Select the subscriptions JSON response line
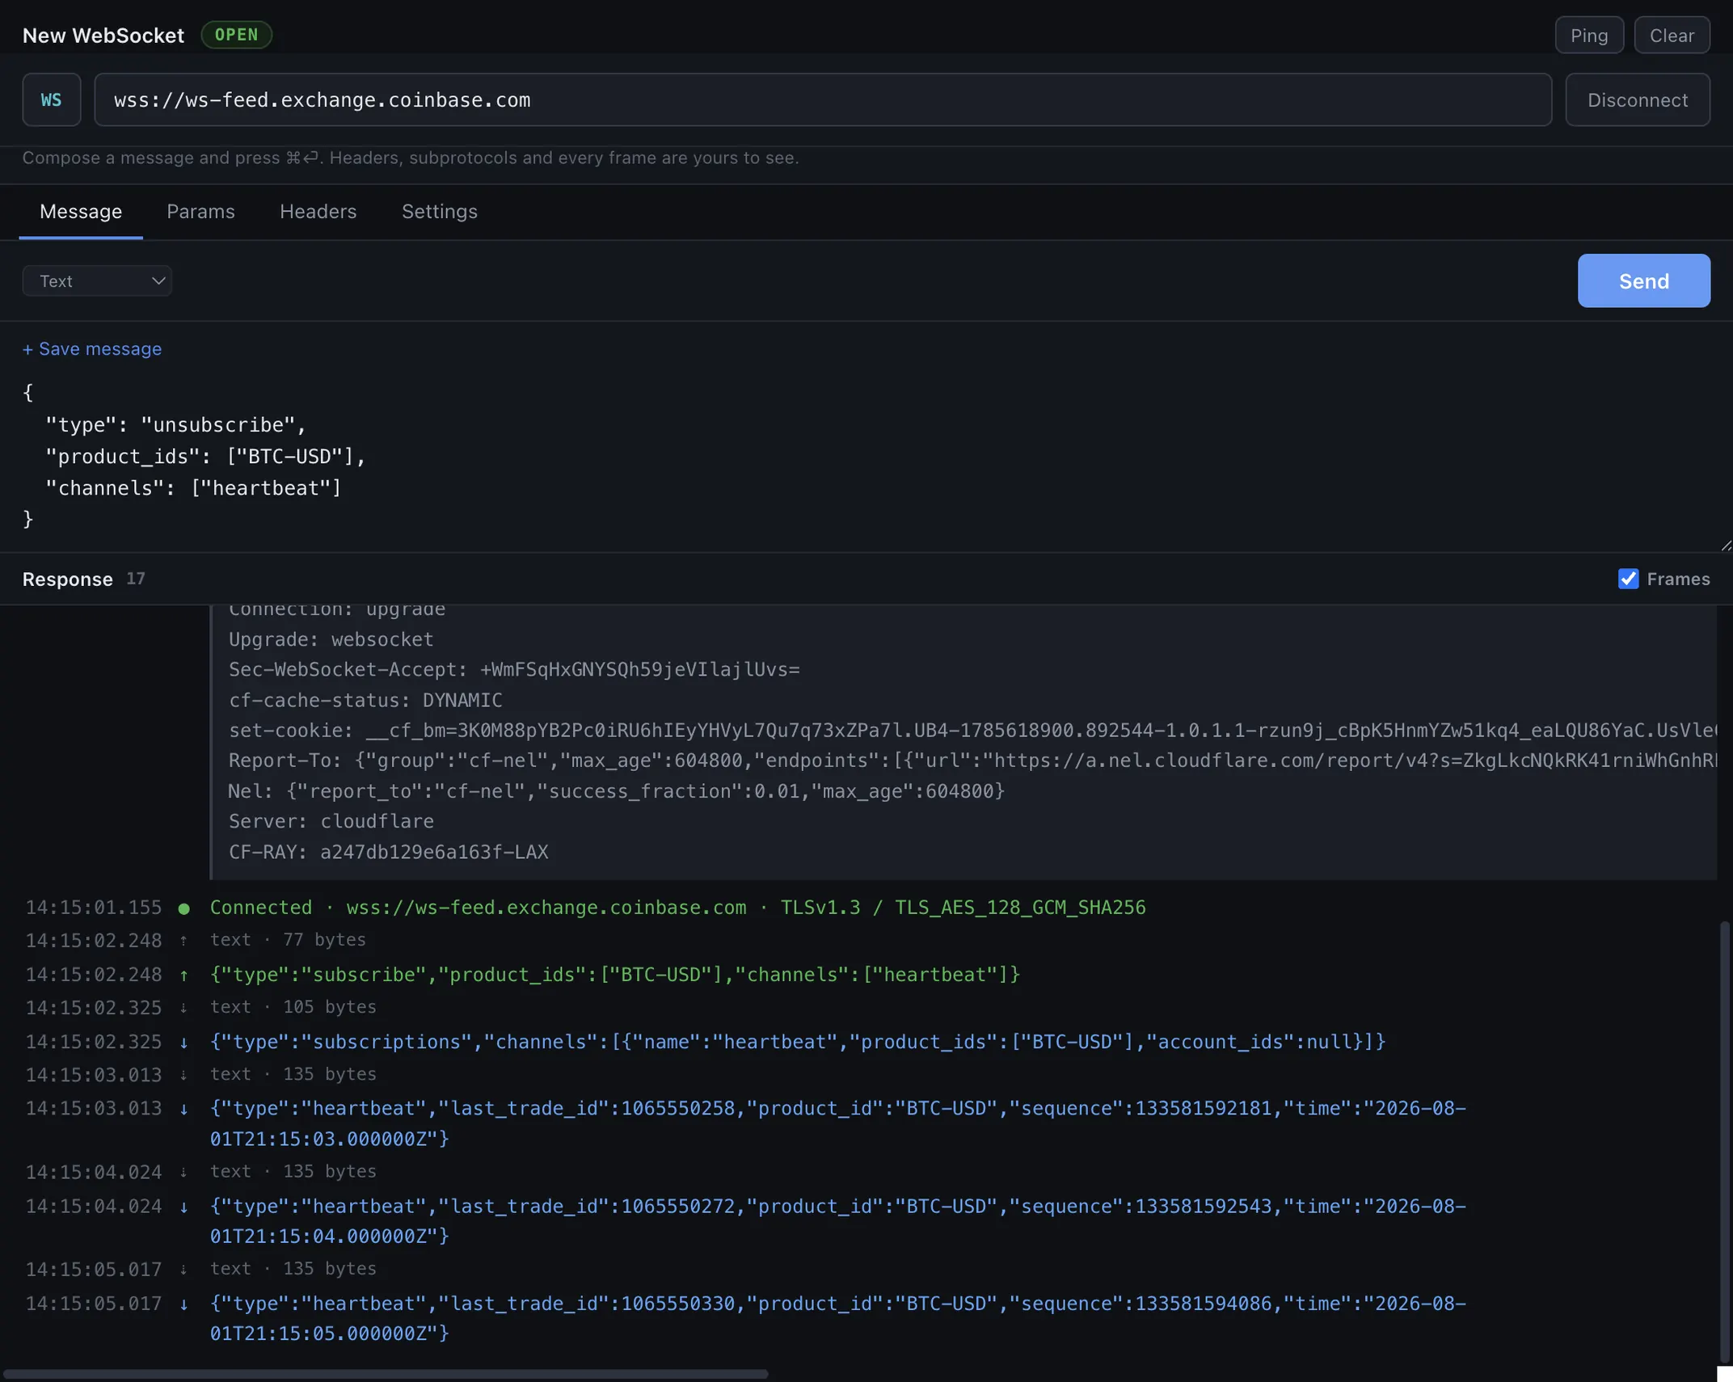The height and width of the screenshot is (1382, 1733). tap(798, 1042)
